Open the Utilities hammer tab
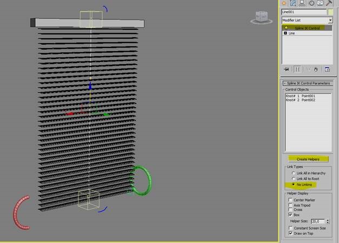Screen dimensions: 339x243 [x=329, y=3]
